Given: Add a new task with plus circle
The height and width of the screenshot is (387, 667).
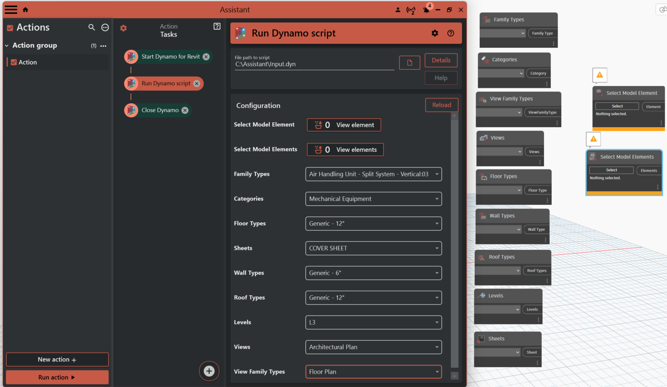Looking at the screenshot, I should 209,371.
